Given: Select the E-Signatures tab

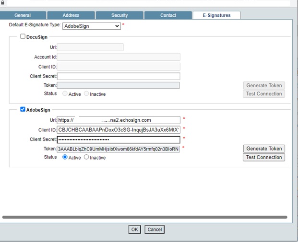Looking at the screenshot, I should (216, 15).
